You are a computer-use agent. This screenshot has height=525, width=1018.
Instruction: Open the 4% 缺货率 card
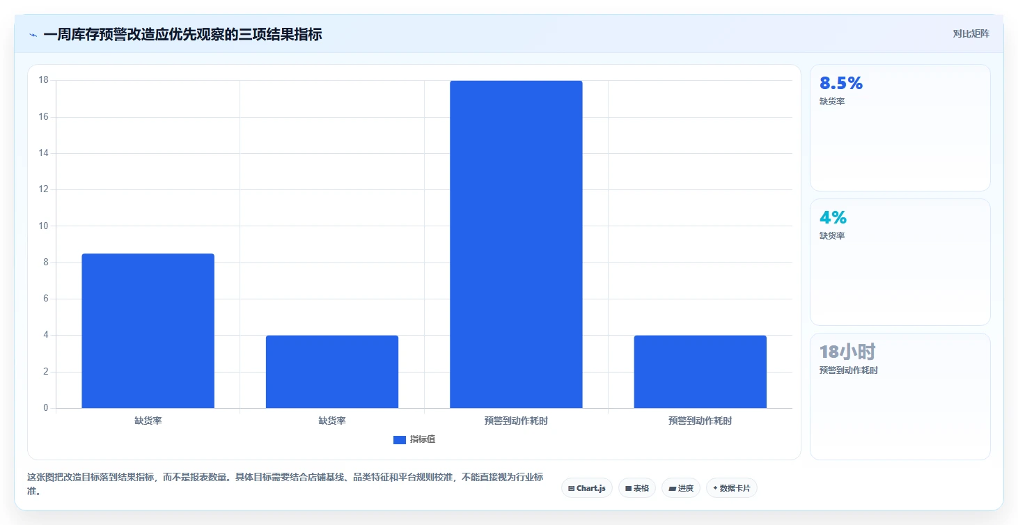tap(900, 262)
